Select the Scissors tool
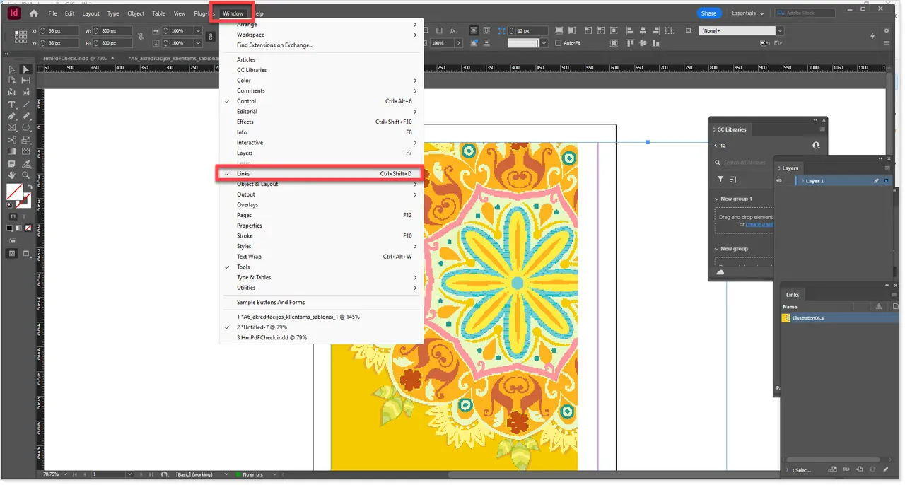This screenshot has height=485, width=905. pos(11,139)
